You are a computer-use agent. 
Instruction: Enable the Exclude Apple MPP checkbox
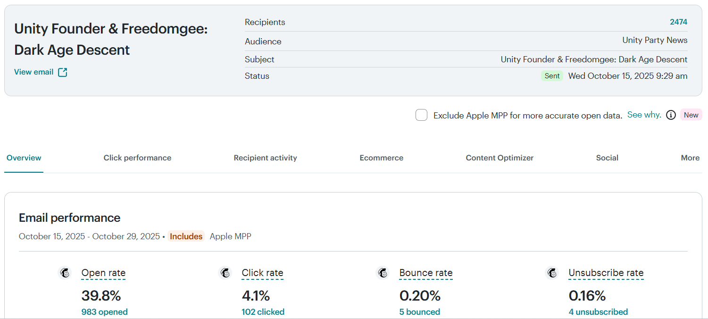click(x=421, y=115)
